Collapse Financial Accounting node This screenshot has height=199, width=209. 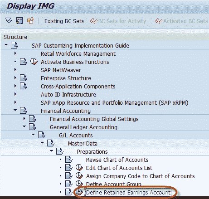pyautogui.click(x=15, y=110)
